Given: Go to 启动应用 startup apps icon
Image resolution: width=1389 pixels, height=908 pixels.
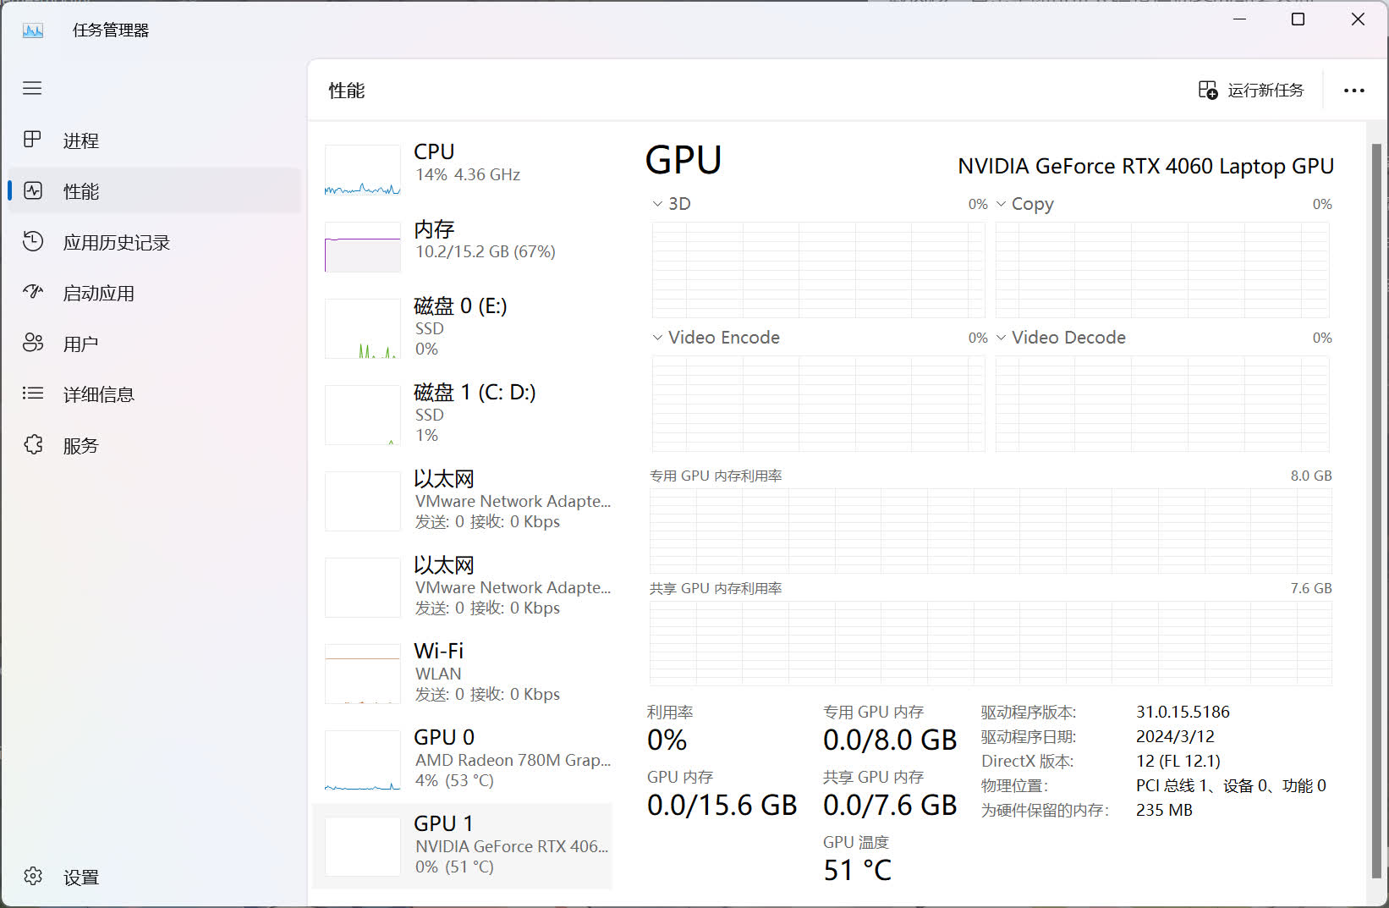Looking at the screenshot, I should pyautogui.click(x=32, y=293).
